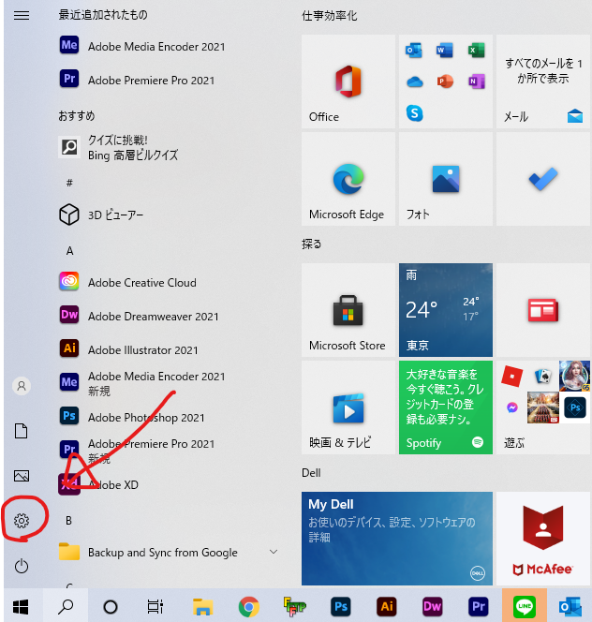Image resolution: width=592 pixels, height=622 pixels.
Task: Click the Windows Start button on taskbar
Action: point(21,606)
